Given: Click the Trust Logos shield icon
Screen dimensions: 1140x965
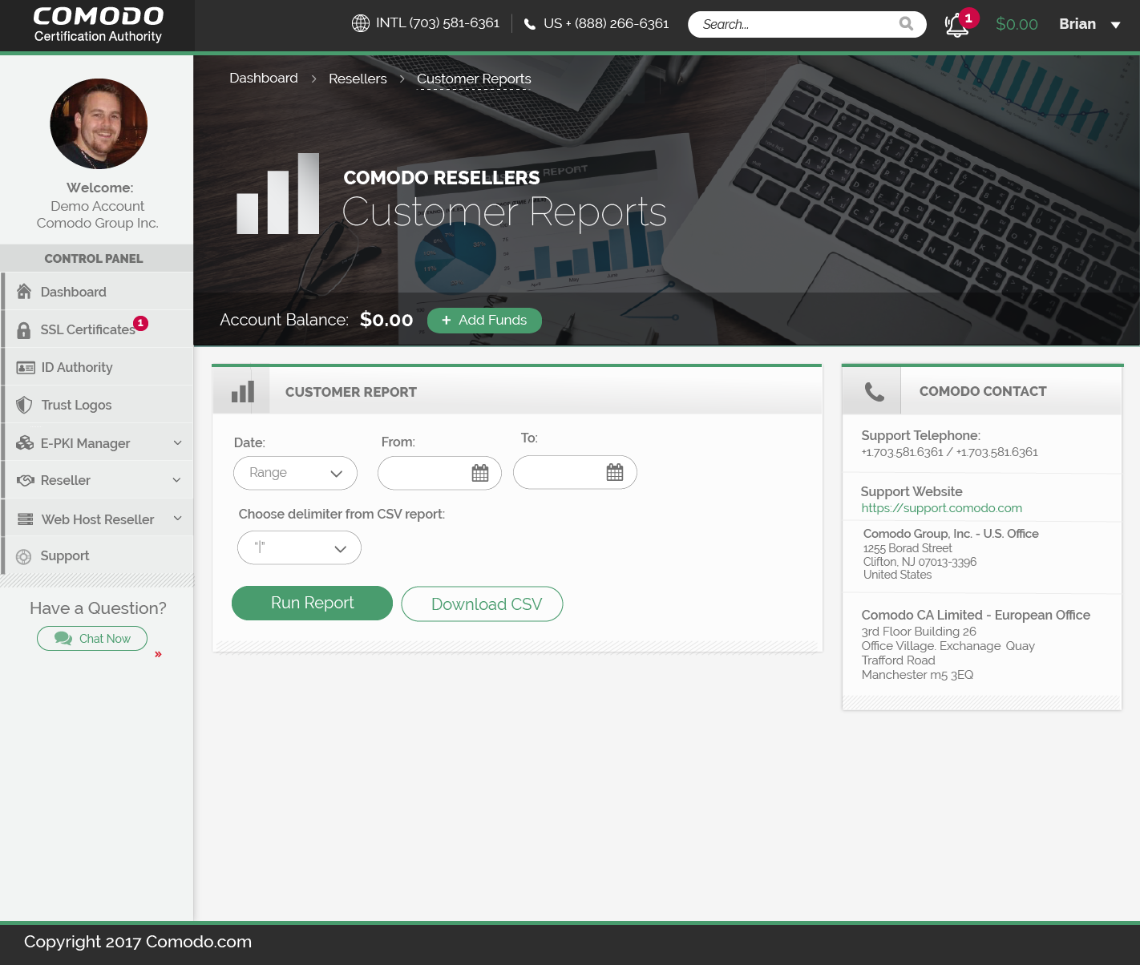Looking at the screenshot, I should pos(25,405).
